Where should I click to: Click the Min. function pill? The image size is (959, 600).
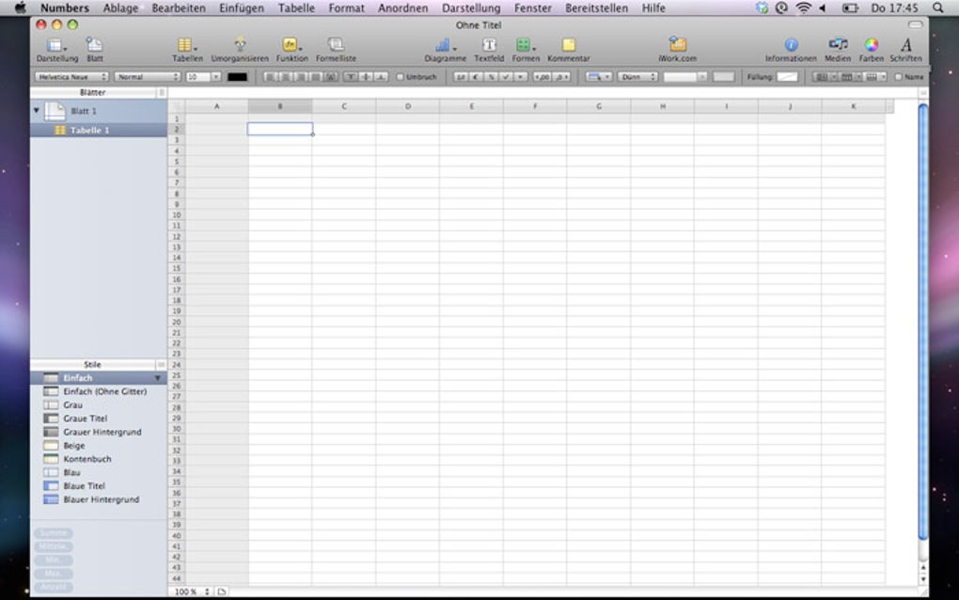(54, 561)
